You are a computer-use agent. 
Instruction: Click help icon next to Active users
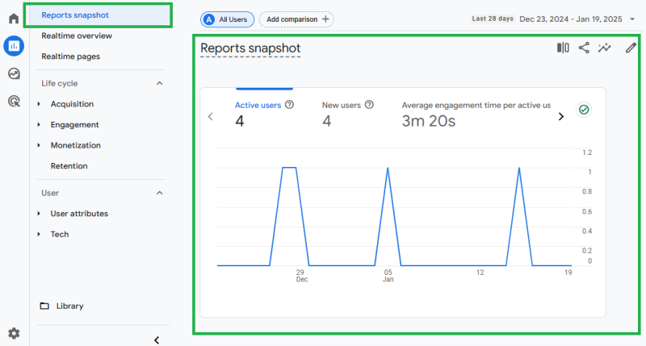click(290, 105)
